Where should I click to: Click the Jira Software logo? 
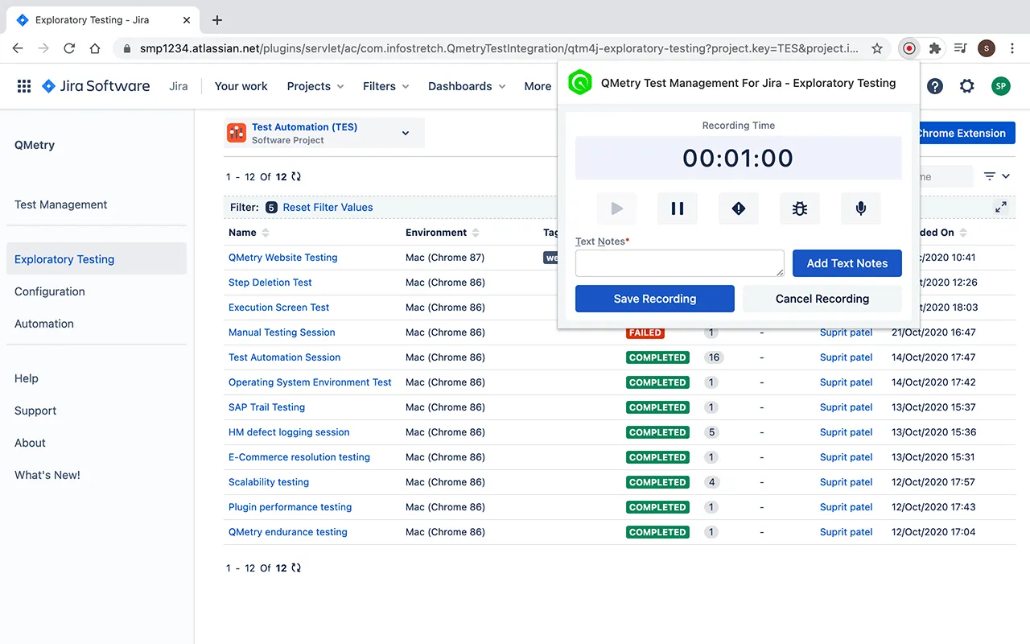[x=96, y=86]
